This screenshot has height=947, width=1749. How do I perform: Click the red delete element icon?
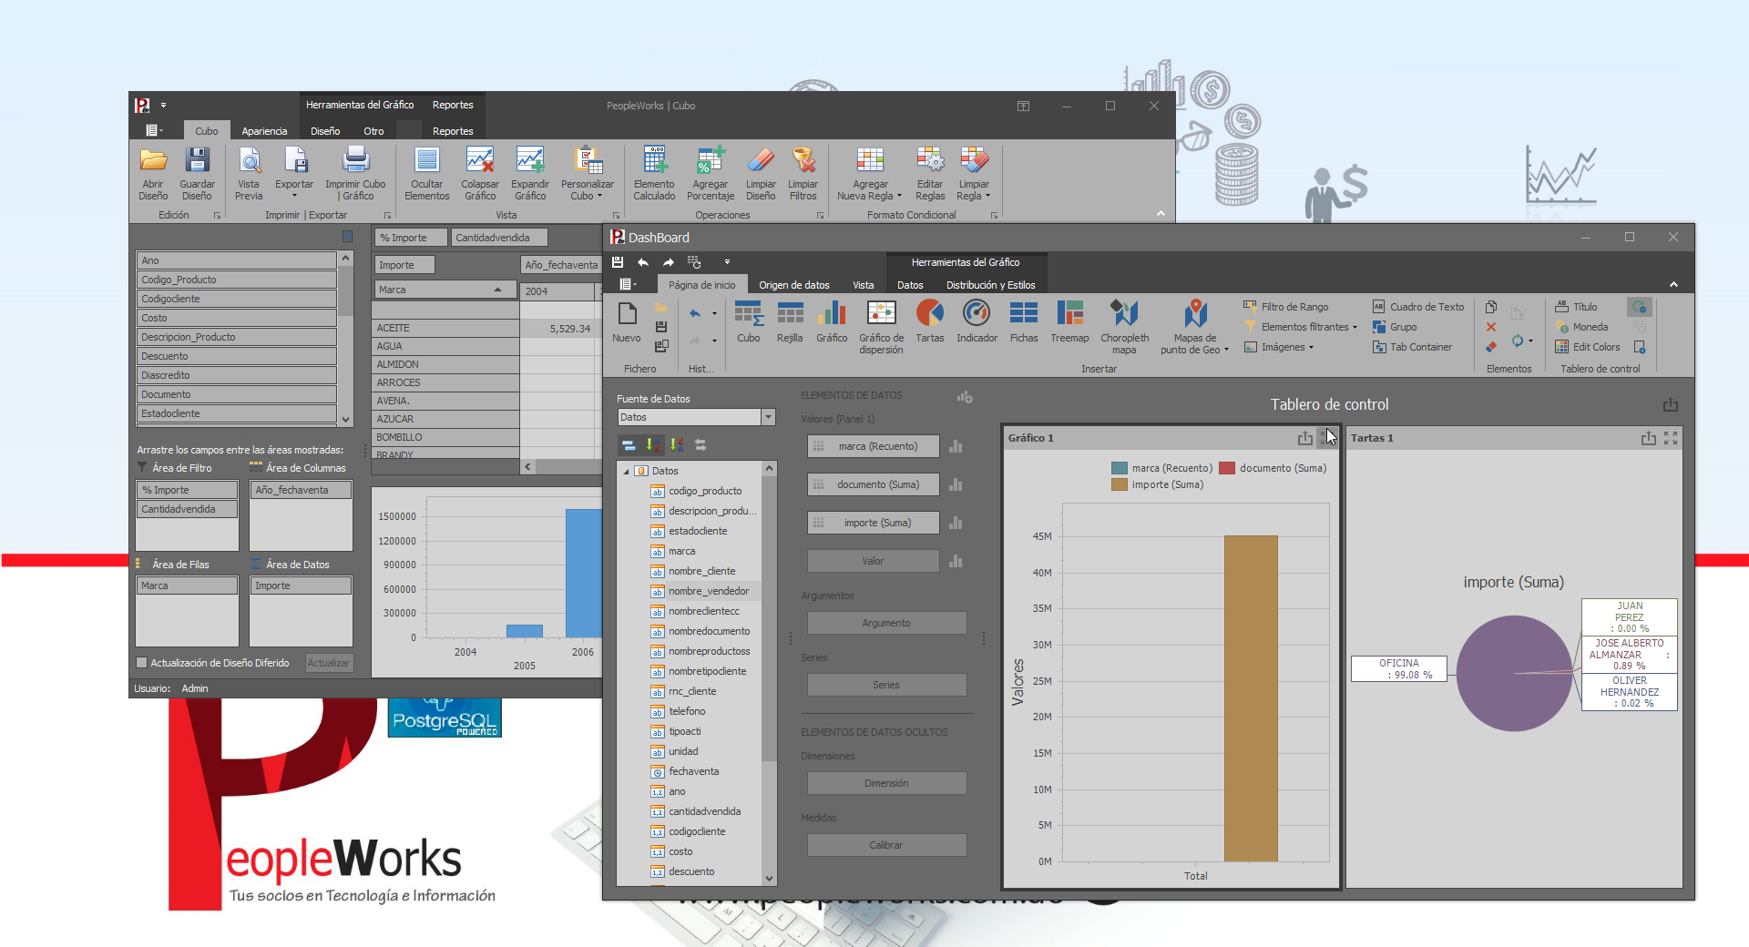click(x=1491, y=327)
